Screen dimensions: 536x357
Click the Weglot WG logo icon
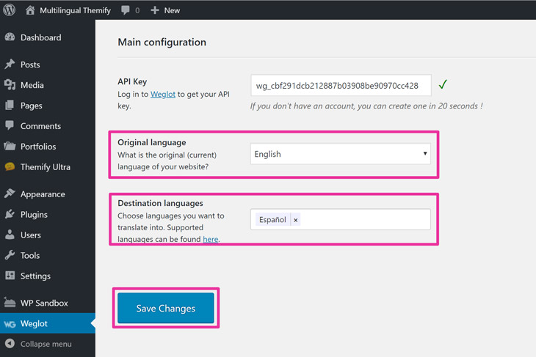point(10,324)
